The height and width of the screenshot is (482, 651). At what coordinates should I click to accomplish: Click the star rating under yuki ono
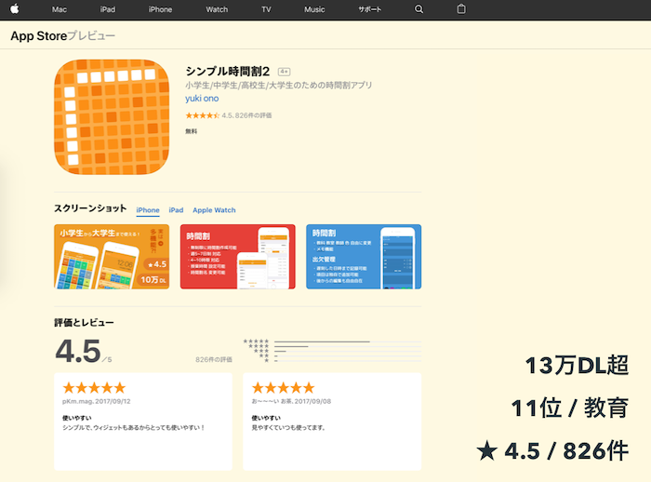coord(202,115)
